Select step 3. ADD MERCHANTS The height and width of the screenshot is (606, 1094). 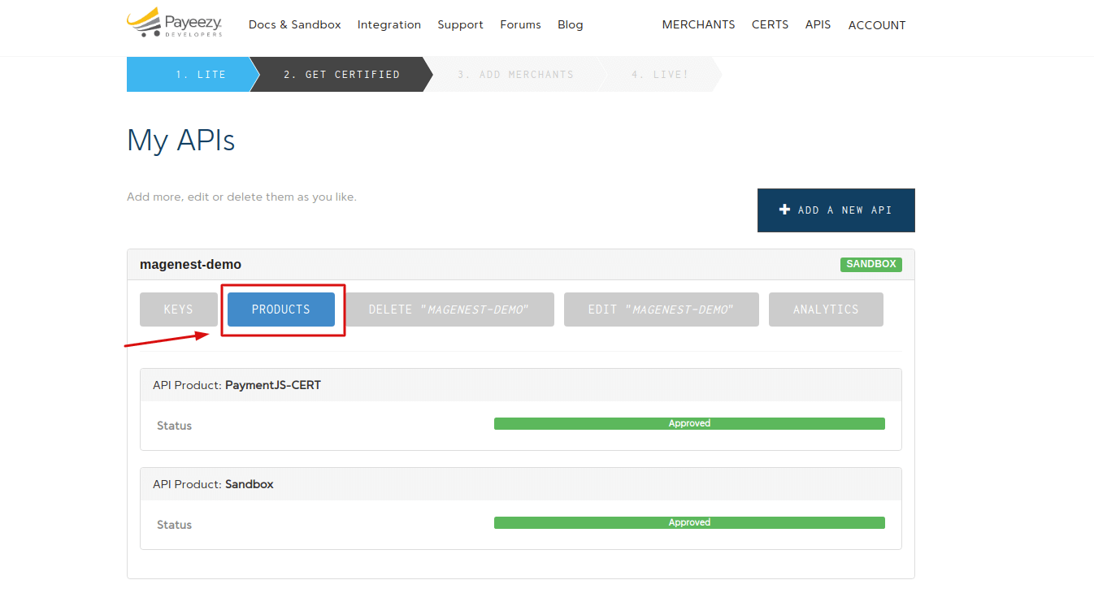(x=515, y=74)
